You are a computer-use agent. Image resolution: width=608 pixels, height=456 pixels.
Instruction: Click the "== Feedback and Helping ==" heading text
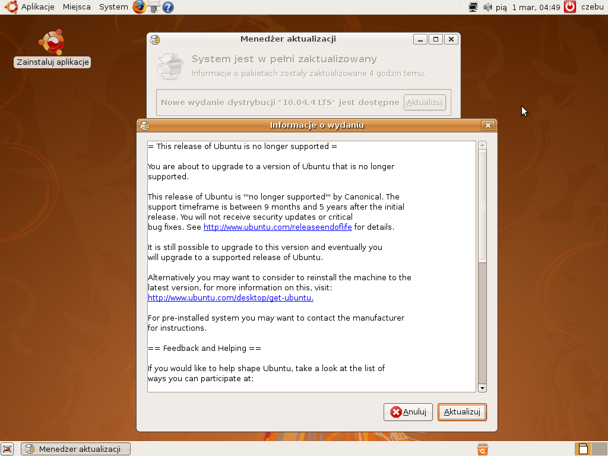point(204,348)
